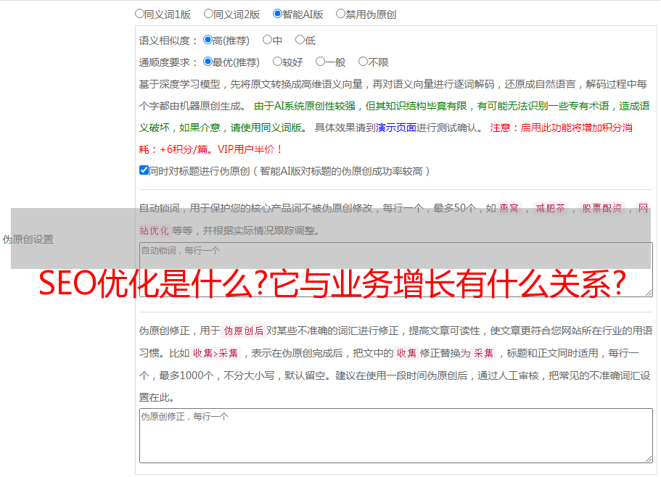Set 通顺度要求 to 较好
This screenshot has width=661, height=477.
coord(277,62)
